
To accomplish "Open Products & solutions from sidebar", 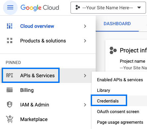I will 43,41.
